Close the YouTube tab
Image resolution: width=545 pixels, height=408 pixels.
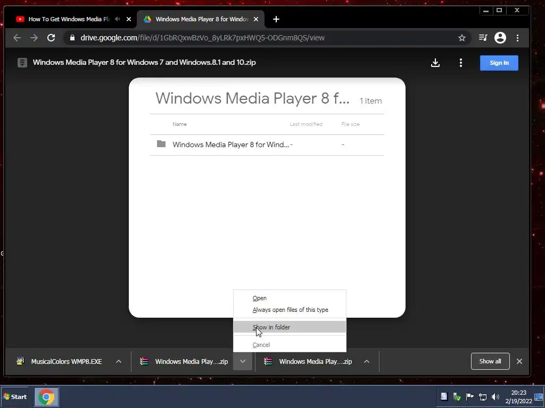[129, 19]
